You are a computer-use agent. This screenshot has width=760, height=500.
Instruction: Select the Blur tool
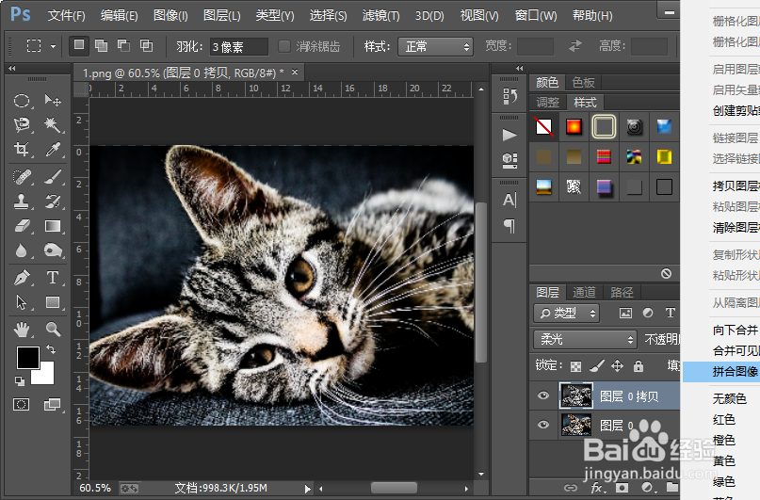pos(22,250)
